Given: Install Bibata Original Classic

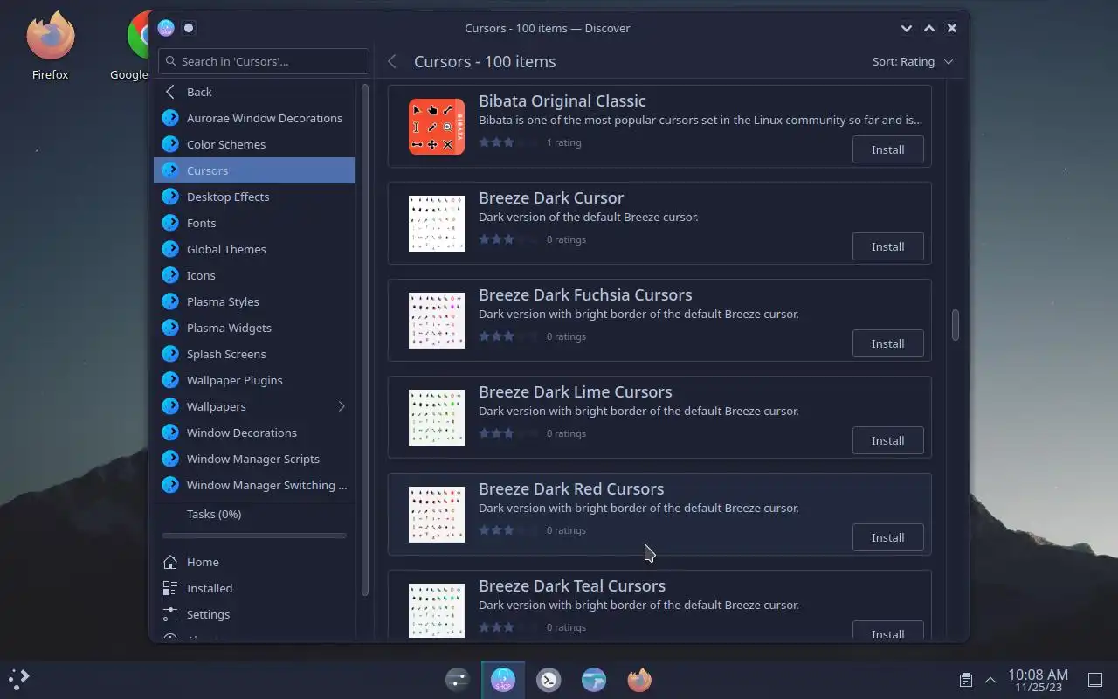Looking at the screenshot, I should (887, 149).
